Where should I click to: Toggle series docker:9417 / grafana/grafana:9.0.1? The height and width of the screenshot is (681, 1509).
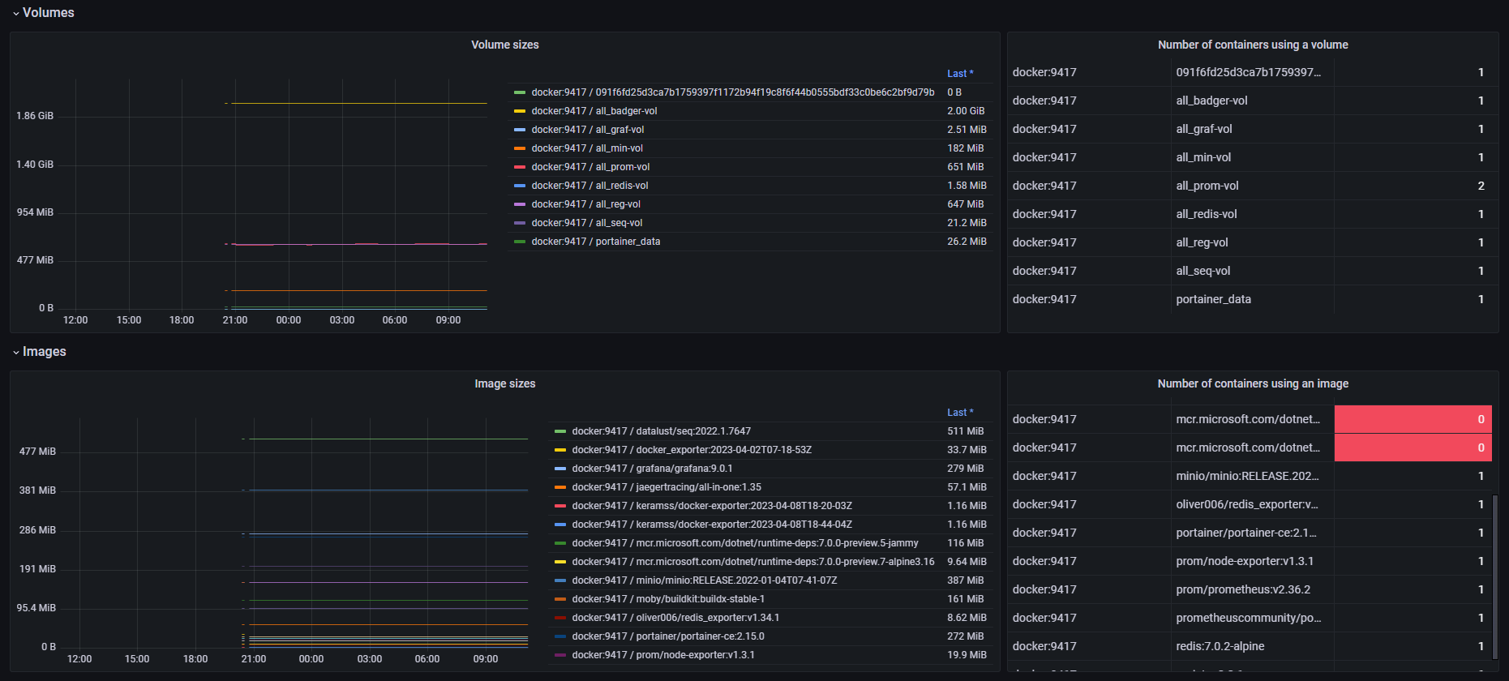coord(652,469)
